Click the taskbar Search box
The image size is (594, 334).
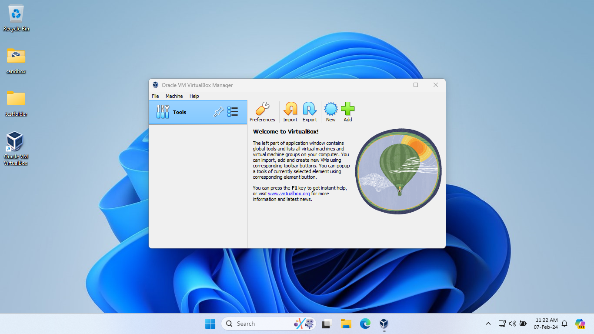click(269, 324)
